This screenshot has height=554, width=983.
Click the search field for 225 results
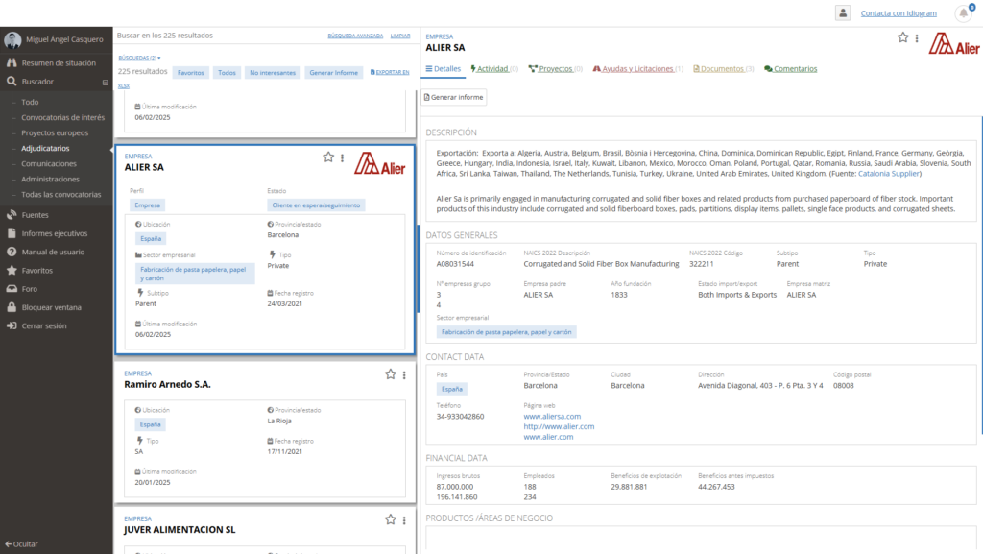coord(220,36)
